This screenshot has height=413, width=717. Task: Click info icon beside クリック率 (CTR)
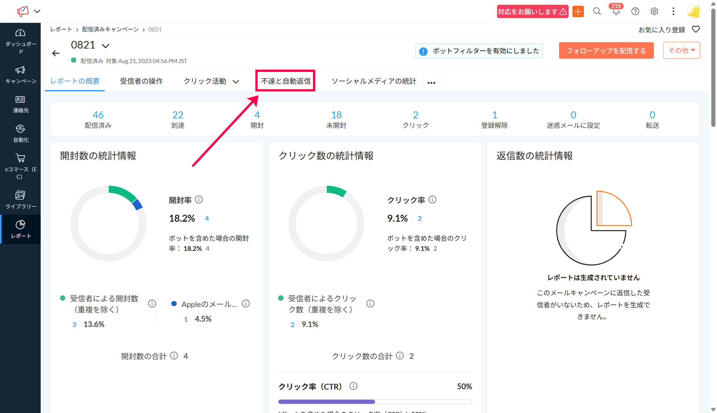coord(353,386)
